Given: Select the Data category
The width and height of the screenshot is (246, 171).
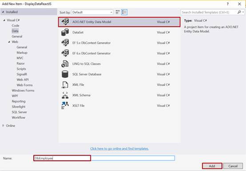Looking at the screenshot, I should [15, 31].
